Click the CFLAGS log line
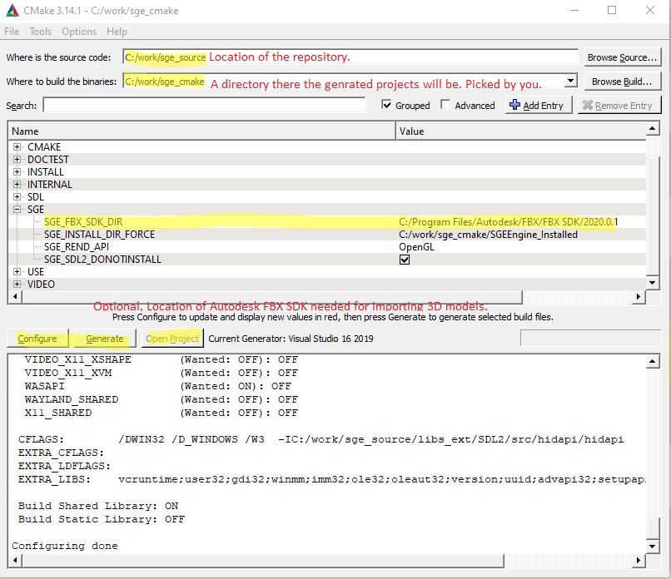The image size is (671, 579). pyautogui.click(x=321, y=439)
